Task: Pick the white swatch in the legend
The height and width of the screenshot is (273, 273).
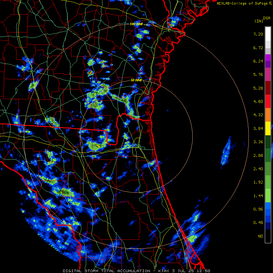Action: (x=268, y=34)
